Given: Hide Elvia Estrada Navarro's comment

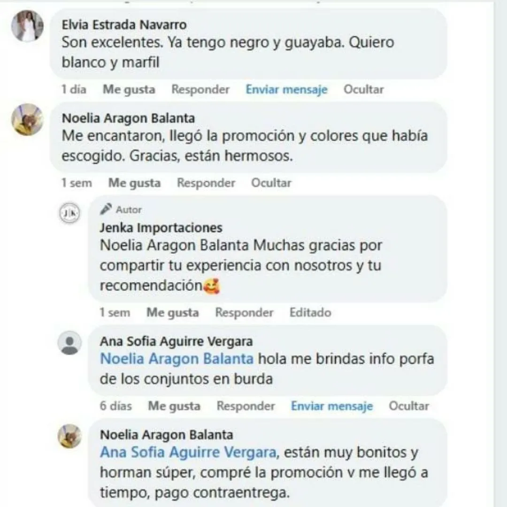Looking at the screenshot, I should (363, 89).
